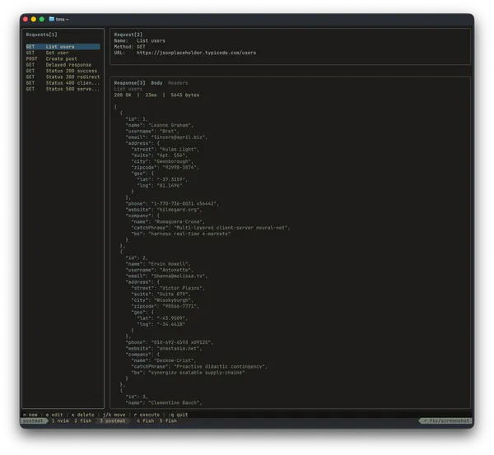The height and width of the screenshot is (455, 494).
Task: Click the ':q quit' shortcut hint
Action: (x=178, y=415)
